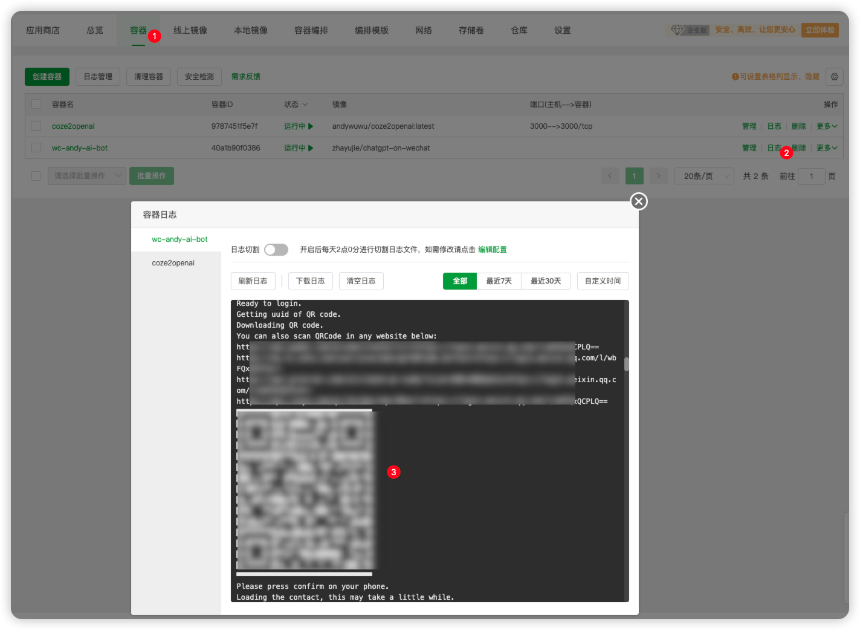Screen dimensions: 860x630
Task: Filter logs to 最近7天
Action: (499, 281)
